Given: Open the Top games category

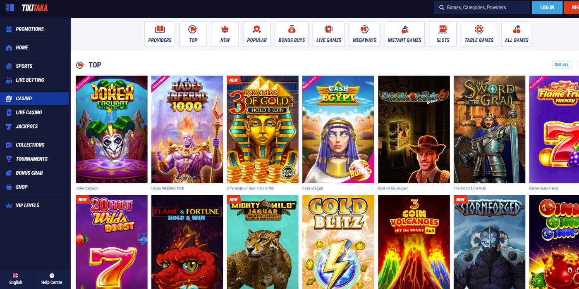Looking at the screenshot, I should pyautogui.click(x=193, y=34).
